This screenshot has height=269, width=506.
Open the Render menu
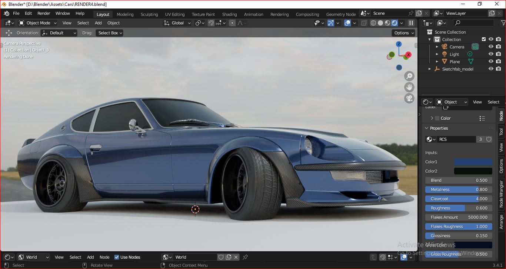(x=44, y=13)
